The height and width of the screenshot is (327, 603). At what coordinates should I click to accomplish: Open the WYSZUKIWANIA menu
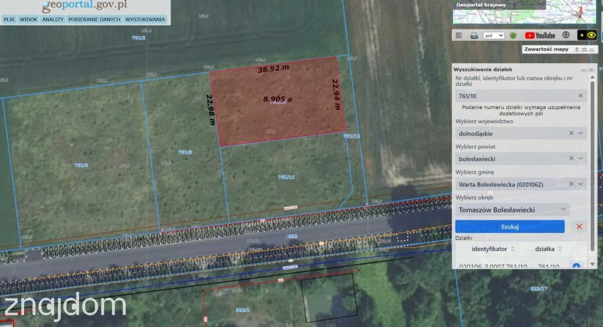point(145,20)
